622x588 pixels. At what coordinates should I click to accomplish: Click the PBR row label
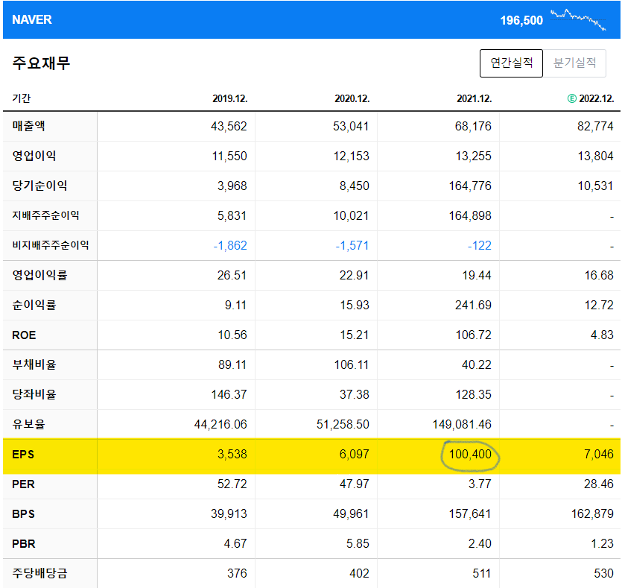point(23,543)
